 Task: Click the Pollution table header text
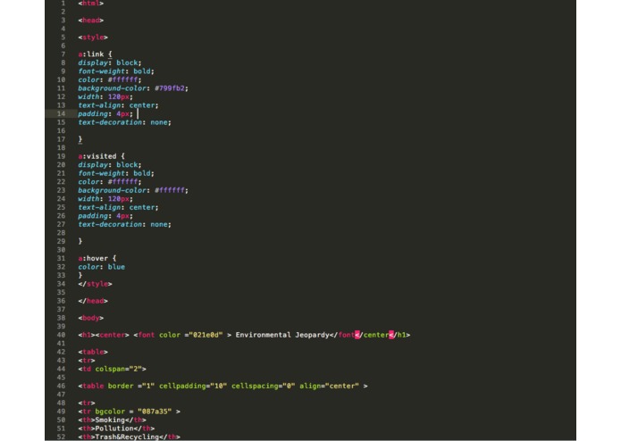(114, 429)
